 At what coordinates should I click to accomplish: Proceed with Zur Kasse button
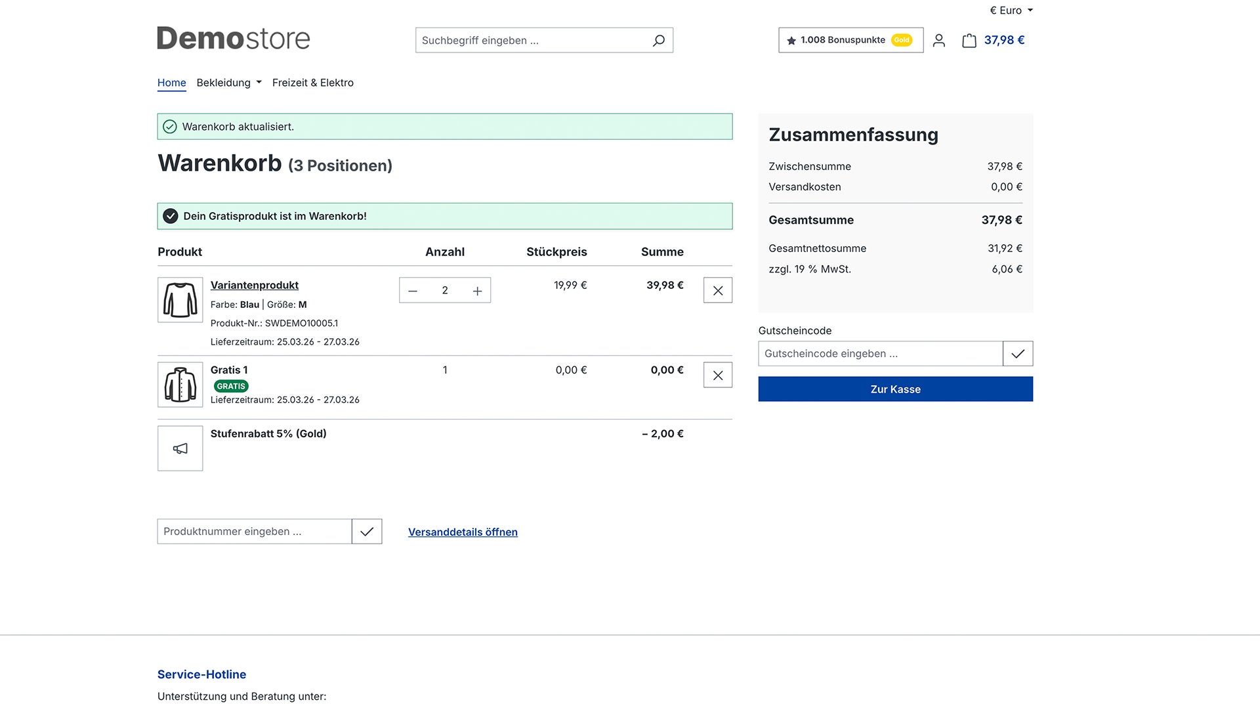click(896, 389)
